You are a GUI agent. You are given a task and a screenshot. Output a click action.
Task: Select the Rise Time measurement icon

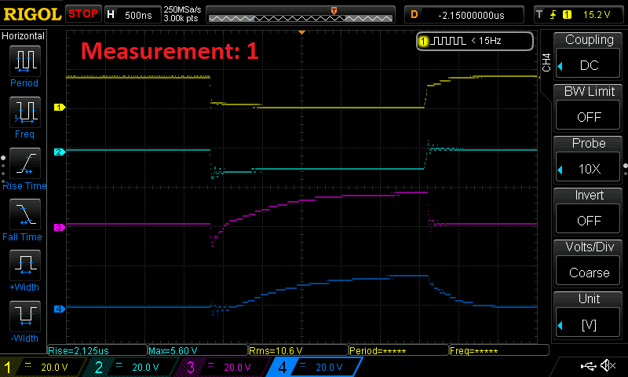25,163
